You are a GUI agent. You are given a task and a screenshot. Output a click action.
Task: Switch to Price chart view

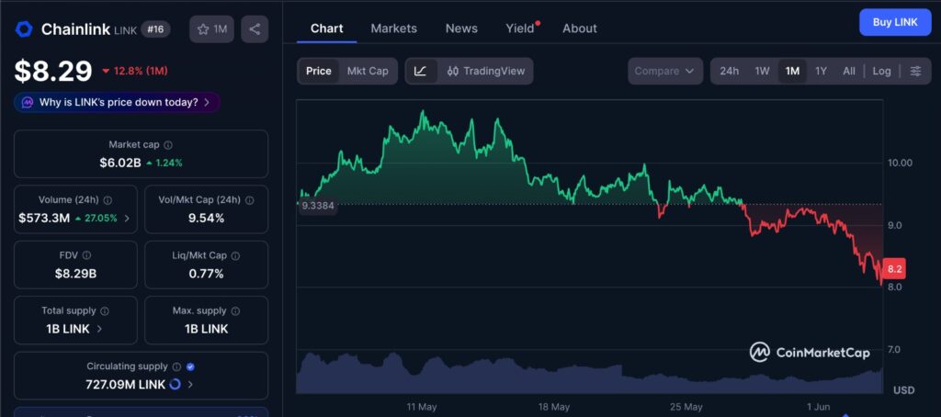(x=319, y=71)
